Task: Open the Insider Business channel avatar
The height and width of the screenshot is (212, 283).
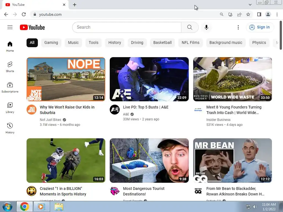Action: coord(198,110)
